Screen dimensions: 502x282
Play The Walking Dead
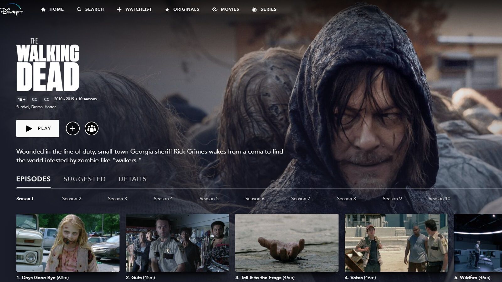[38, 128]
